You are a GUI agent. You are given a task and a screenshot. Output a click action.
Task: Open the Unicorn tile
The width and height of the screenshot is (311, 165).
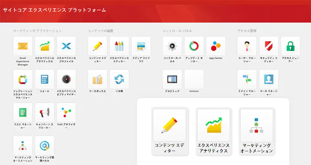pyautogui.click(x=194, y=79)
